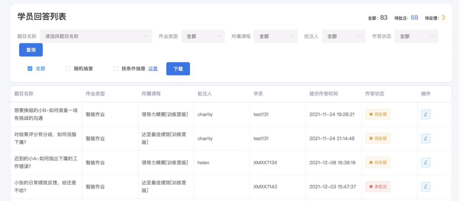
Task: Click timestamp 2021-12-03 15:47:37
Action: click(332, 187)
